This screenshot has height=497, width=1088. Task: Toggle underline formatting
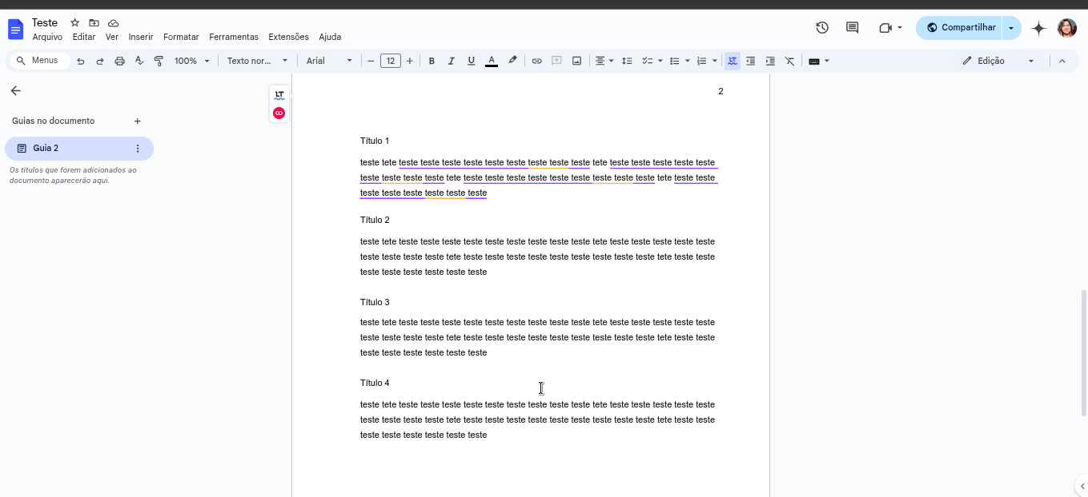(x=471, y=60)
